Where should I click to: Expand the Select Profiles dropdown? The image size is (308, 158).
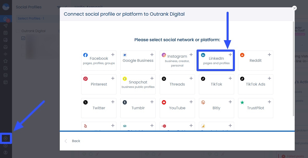(x=31, y=19)
